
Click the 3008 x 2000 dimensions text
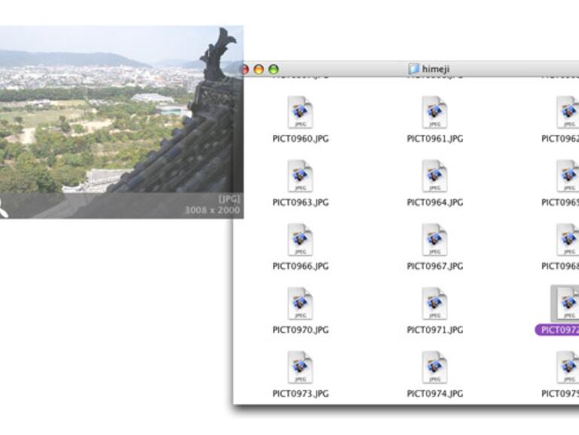212,210
